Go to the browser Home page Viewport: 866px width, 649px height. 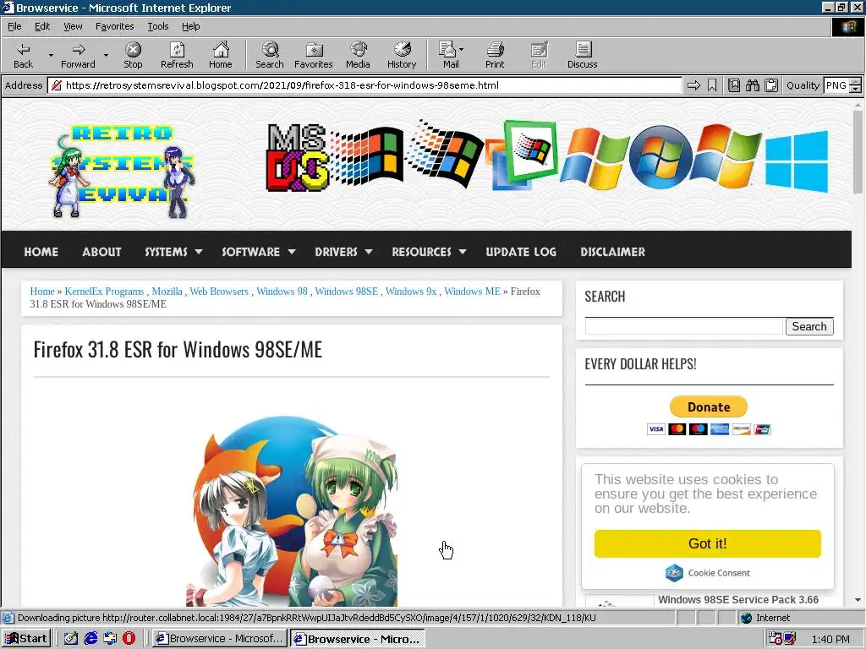tap(221, 55)
